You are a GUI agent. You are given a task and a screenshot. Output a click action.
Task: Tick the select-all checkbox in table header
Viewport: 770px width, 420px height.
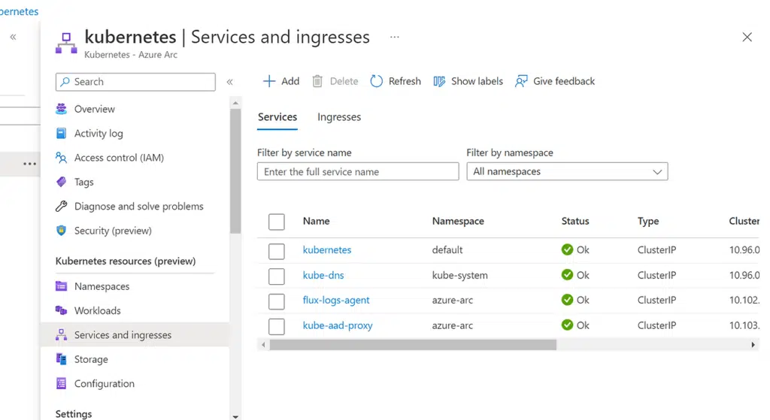point(277,222)
